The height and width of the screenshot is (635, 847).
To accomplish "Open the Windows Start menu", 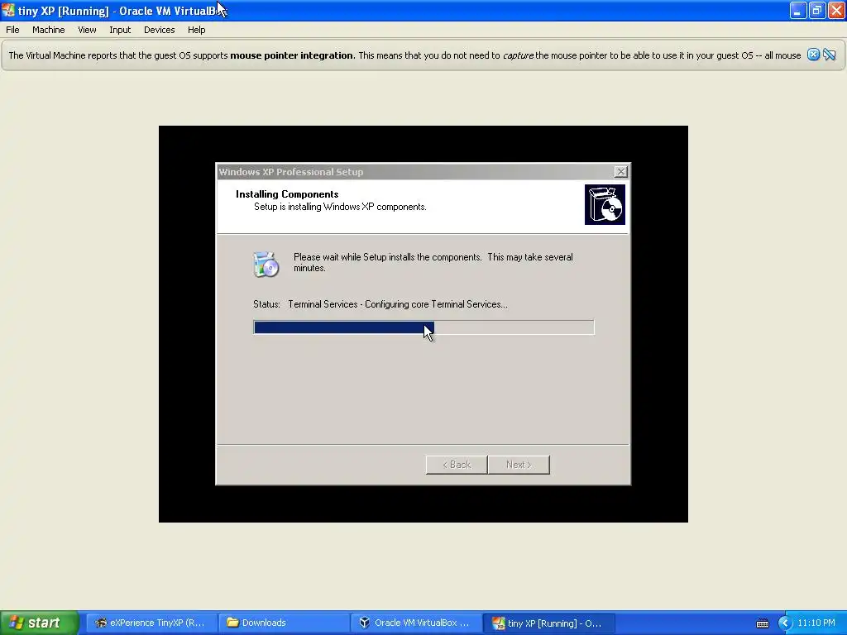I will [40, 623].
